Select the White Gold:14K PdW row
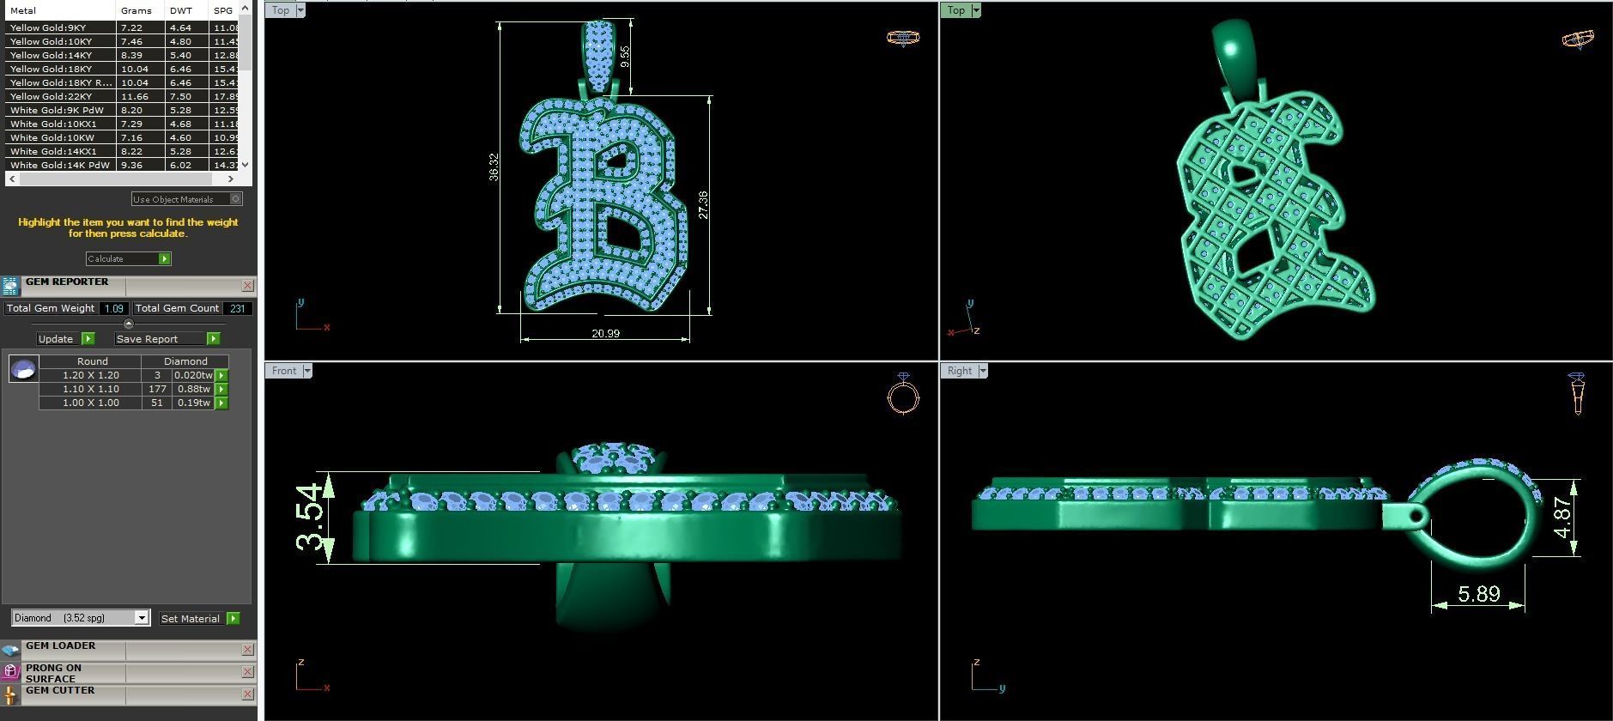The height and width of the screenshot is (721, 1613). coord(122,165)
